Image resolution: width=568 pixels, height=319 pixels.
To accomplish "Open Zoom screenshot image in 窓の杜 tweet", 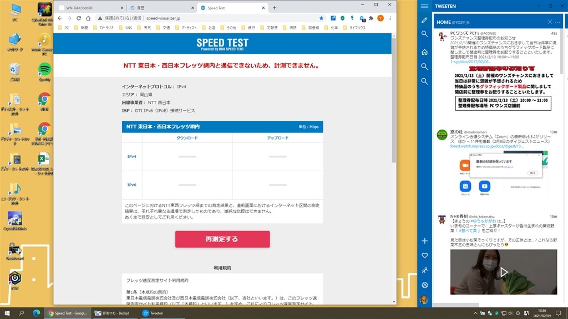I will [504, 174].
